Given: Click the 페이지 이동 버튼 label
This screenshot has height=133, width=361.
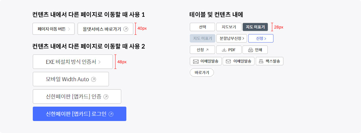Looking at the screenshot, I should [51, 29].
